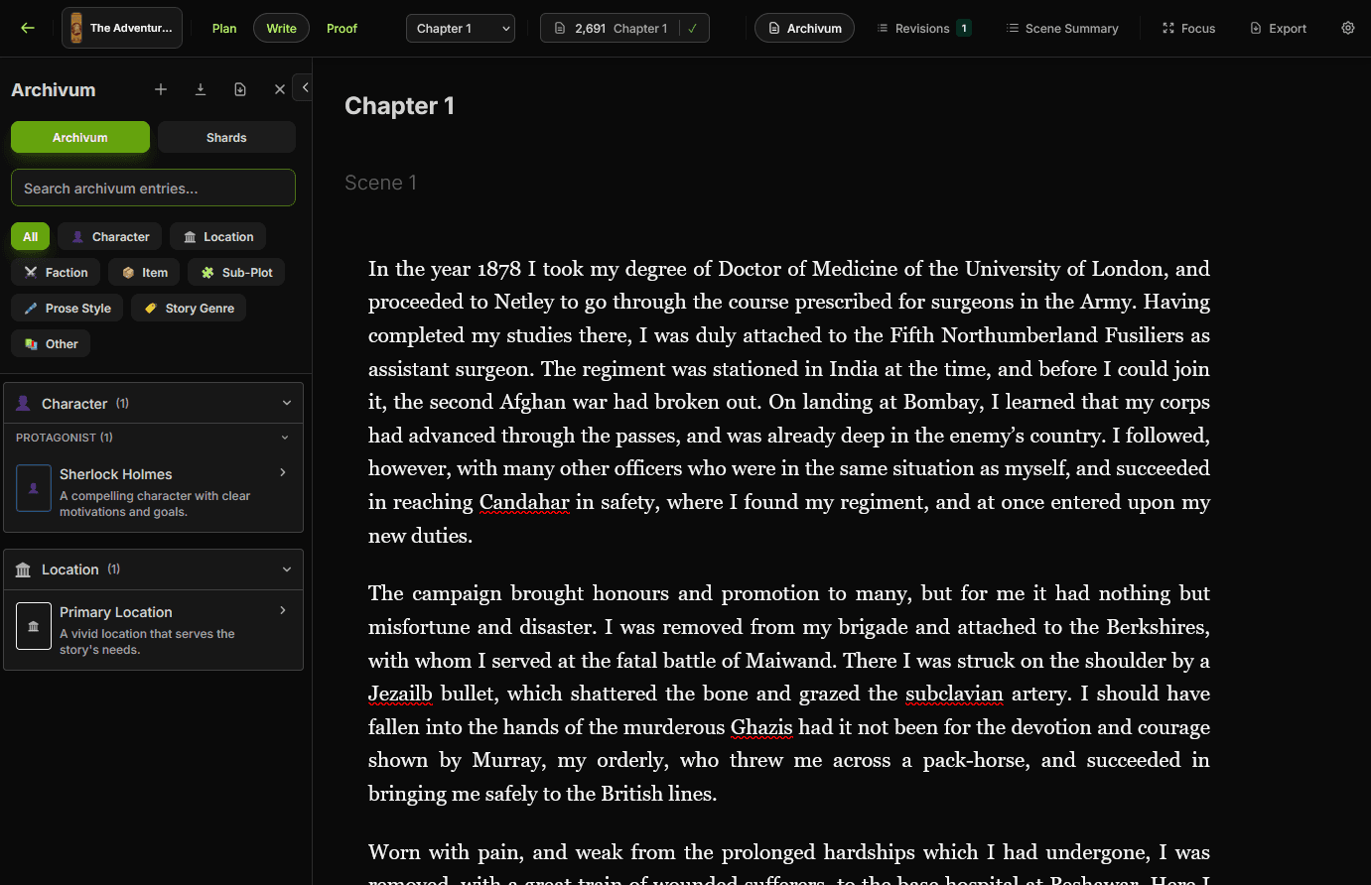The width and height of the screenshot is (1371, 885).
Task: Click the file import icon in Archivum header
Action: pos(240,89)
